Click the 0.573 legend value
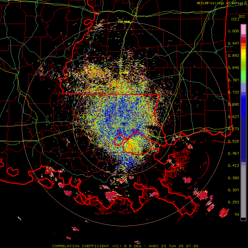Viewport: 248px width, 248px height. pos(233,129)
